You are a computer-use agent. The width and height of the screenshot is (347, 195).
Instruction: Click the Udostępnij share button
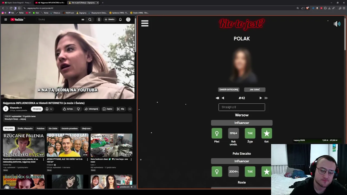tap(91, 109)
